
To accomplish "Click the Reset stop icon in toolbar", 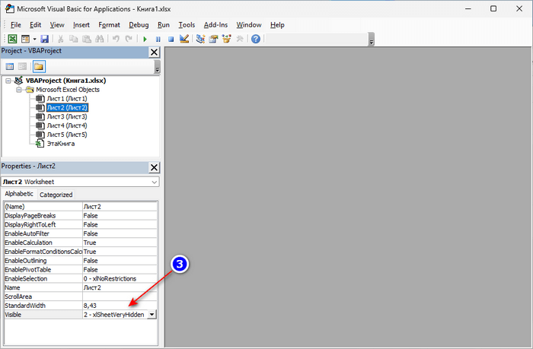I will click(171, 39).
